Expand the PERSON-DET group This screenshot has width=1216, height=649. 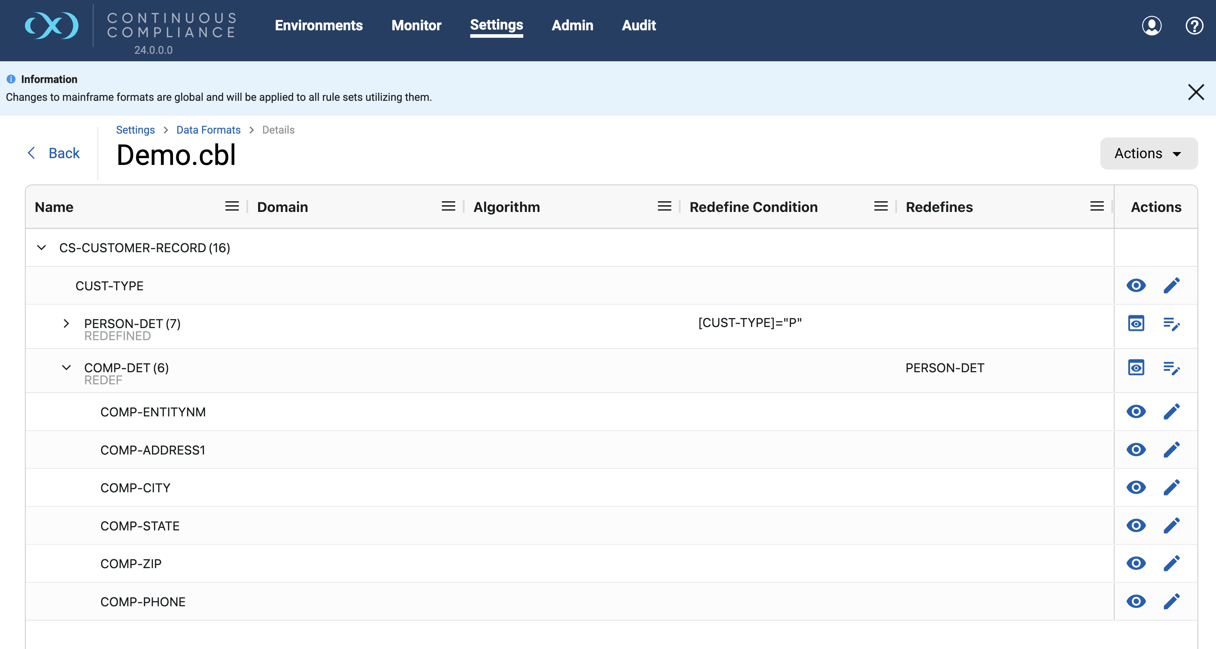click(66, 323)
